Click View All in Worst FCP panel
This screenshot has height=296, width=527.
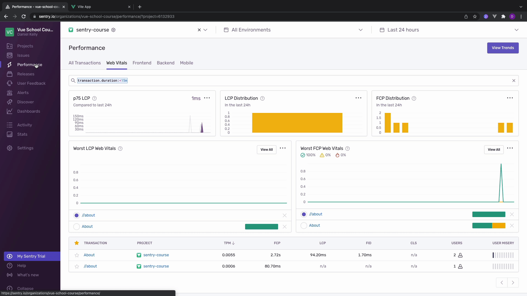click(x=494, y=150)
